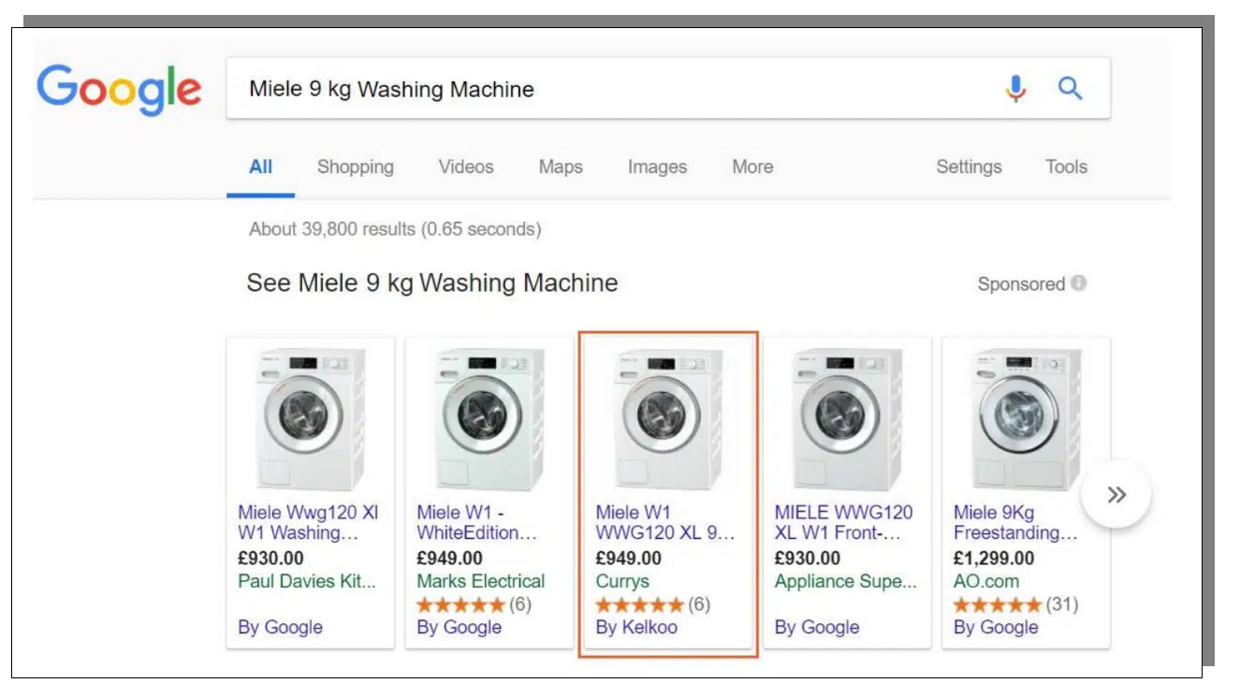
Task: Click Paul Davies washing machine image
Action: click(x=310, y=418)
